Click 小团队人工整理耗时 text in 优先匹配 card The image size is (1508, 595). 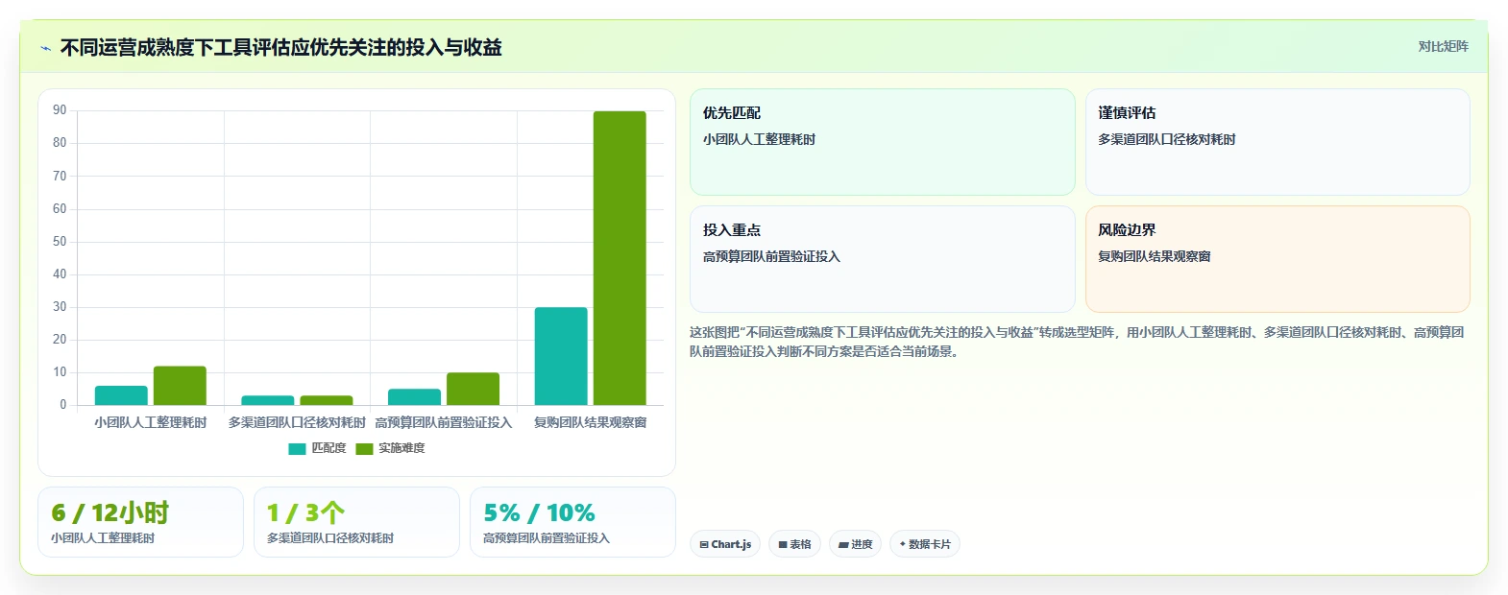[x=759, y=139]
